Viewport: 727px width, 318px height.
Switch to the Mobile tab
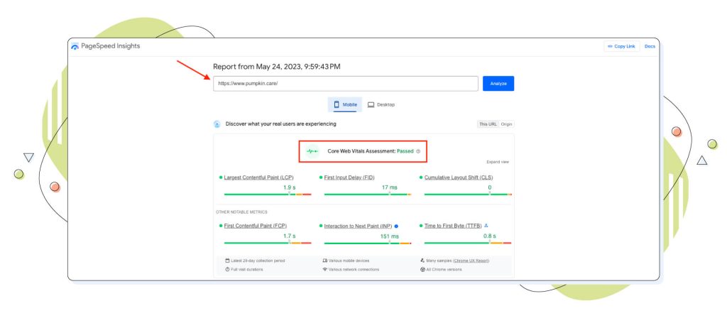(345, 105)
